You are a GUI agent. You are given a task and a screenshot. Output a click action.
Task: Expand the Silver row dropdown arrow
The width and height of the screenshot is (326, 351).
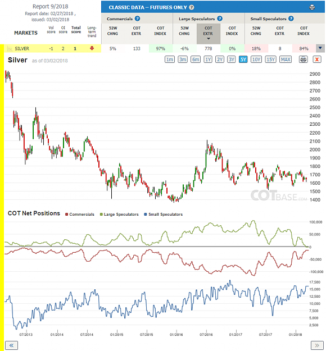[320, 48]
